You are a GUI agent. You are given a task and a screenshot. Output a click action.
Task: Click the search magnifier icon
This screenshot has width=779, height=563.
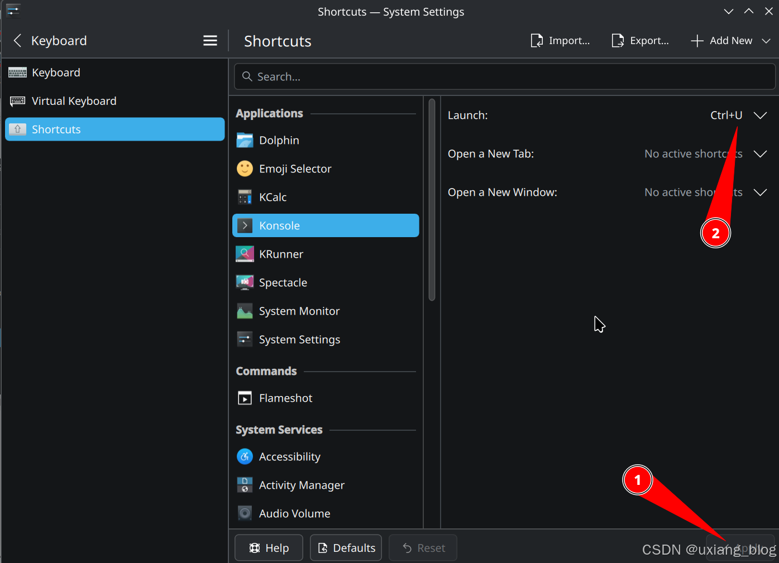pyautogui.click(x=247, y=76)
